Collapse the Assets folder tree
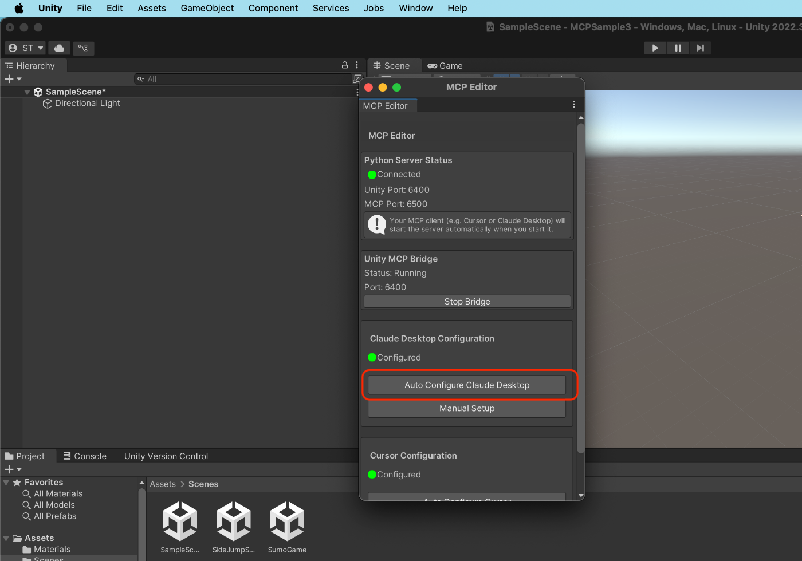 point(6,539)
